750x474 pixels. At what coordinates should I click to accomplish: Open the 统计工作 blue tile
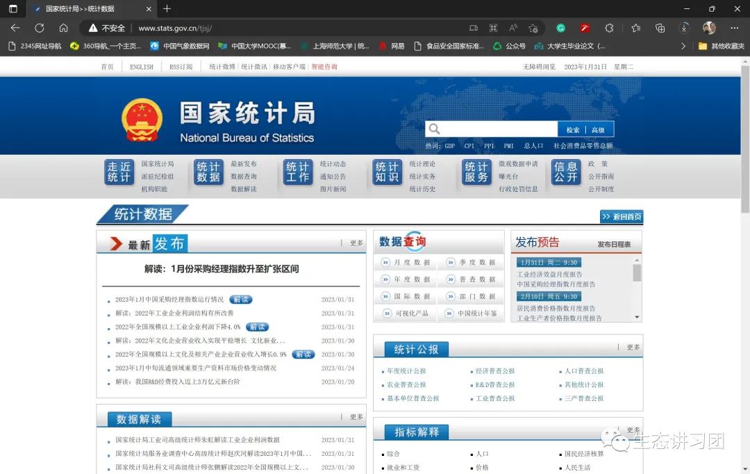[x=297, y=172]
